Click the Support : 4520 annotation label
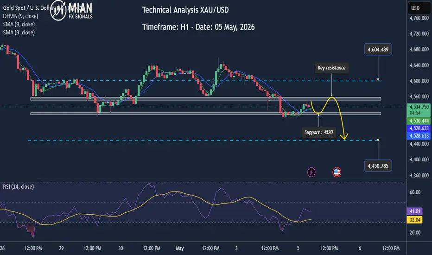432x255 pixels. click(x=319, y=132)
